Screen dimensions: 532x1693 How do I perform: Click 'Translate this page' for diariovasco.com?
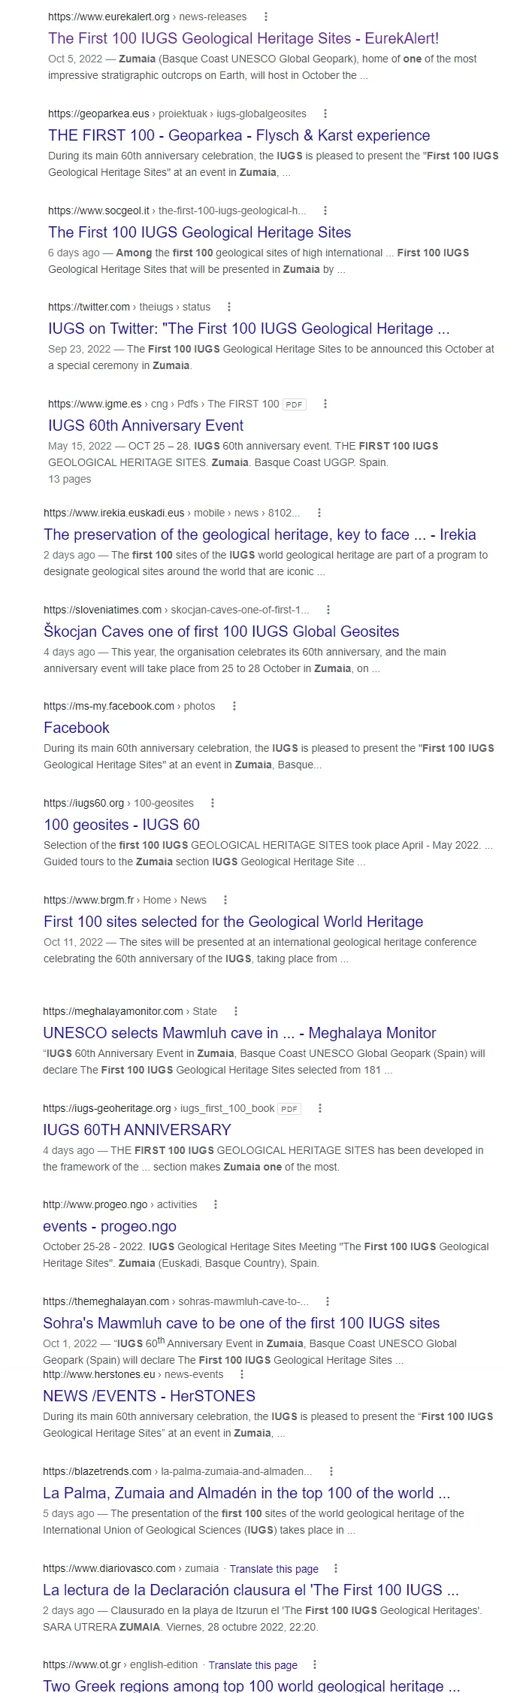tap(274, 1569)
